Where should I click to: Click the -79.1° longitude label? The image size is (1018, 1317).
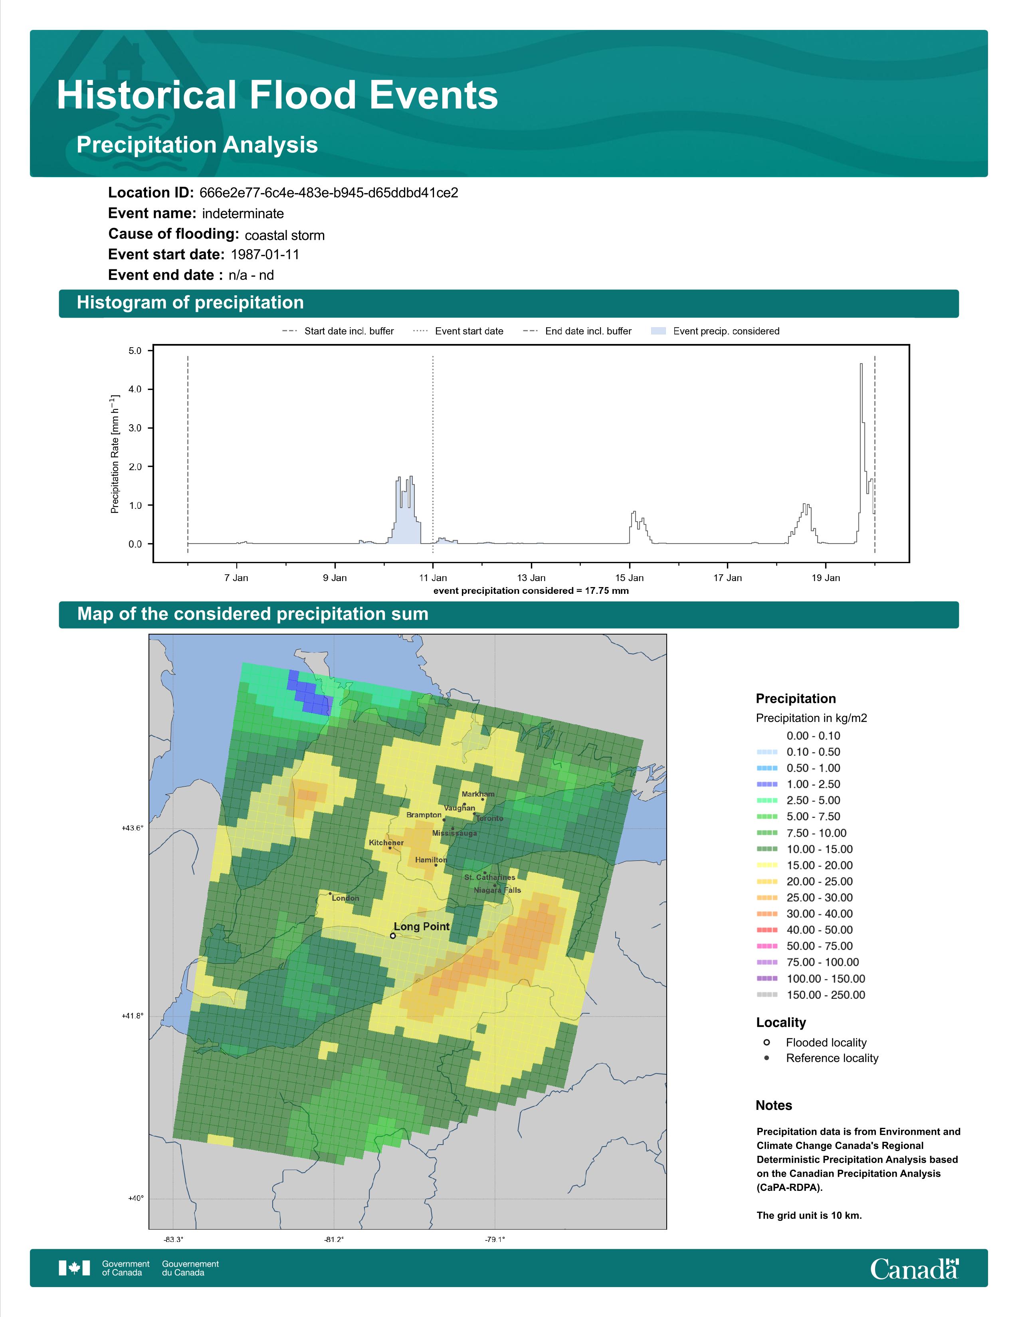tap(495, 1239)
